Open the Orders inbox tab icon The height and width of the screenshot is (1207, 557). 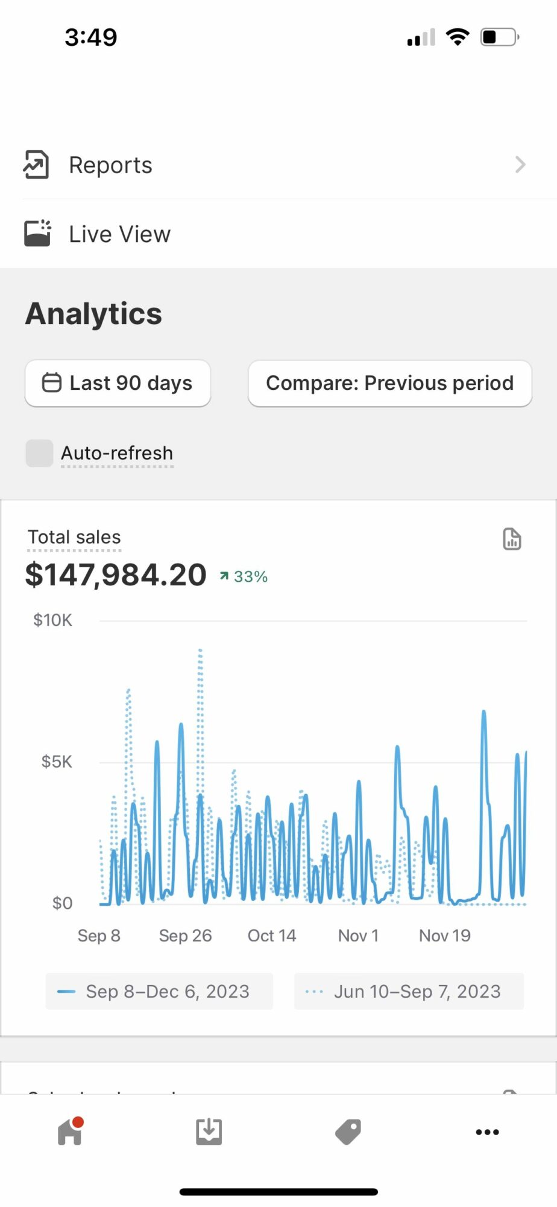click(209, 1132)
